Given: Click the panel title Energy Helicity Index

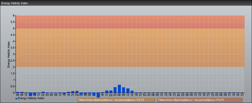Looking at the screenshot, I should (14, 3).
